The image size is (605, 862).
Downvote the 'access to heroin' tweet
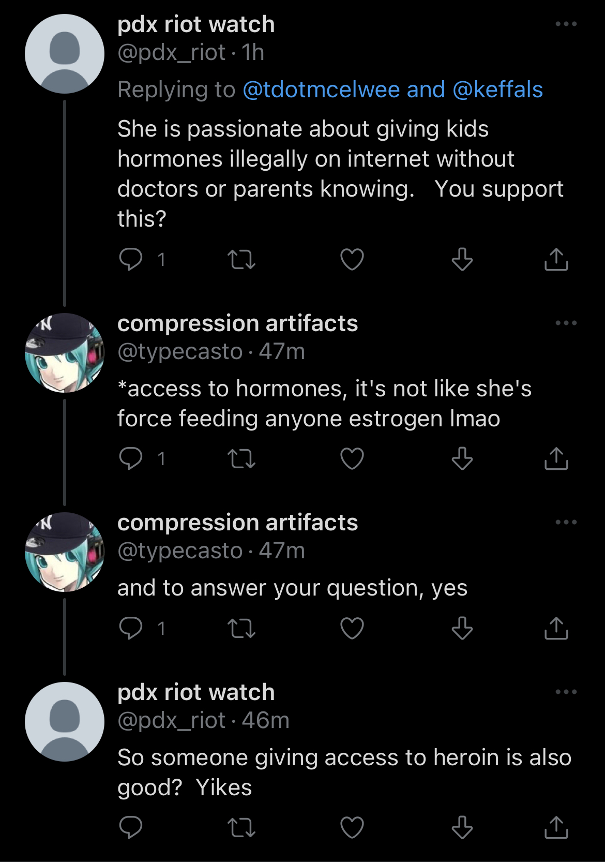(462, 827)
